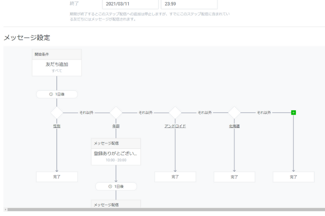The image size is (325, 216).
Task: Open the end date field 2021/03/11
Action: tap(130, 4)
